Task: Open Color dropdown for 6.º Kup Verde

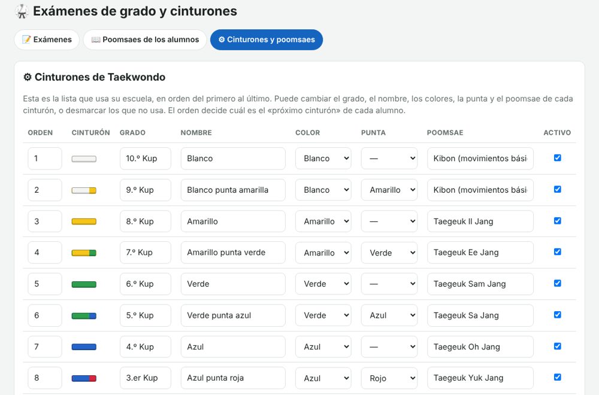Action: point(323,284)
